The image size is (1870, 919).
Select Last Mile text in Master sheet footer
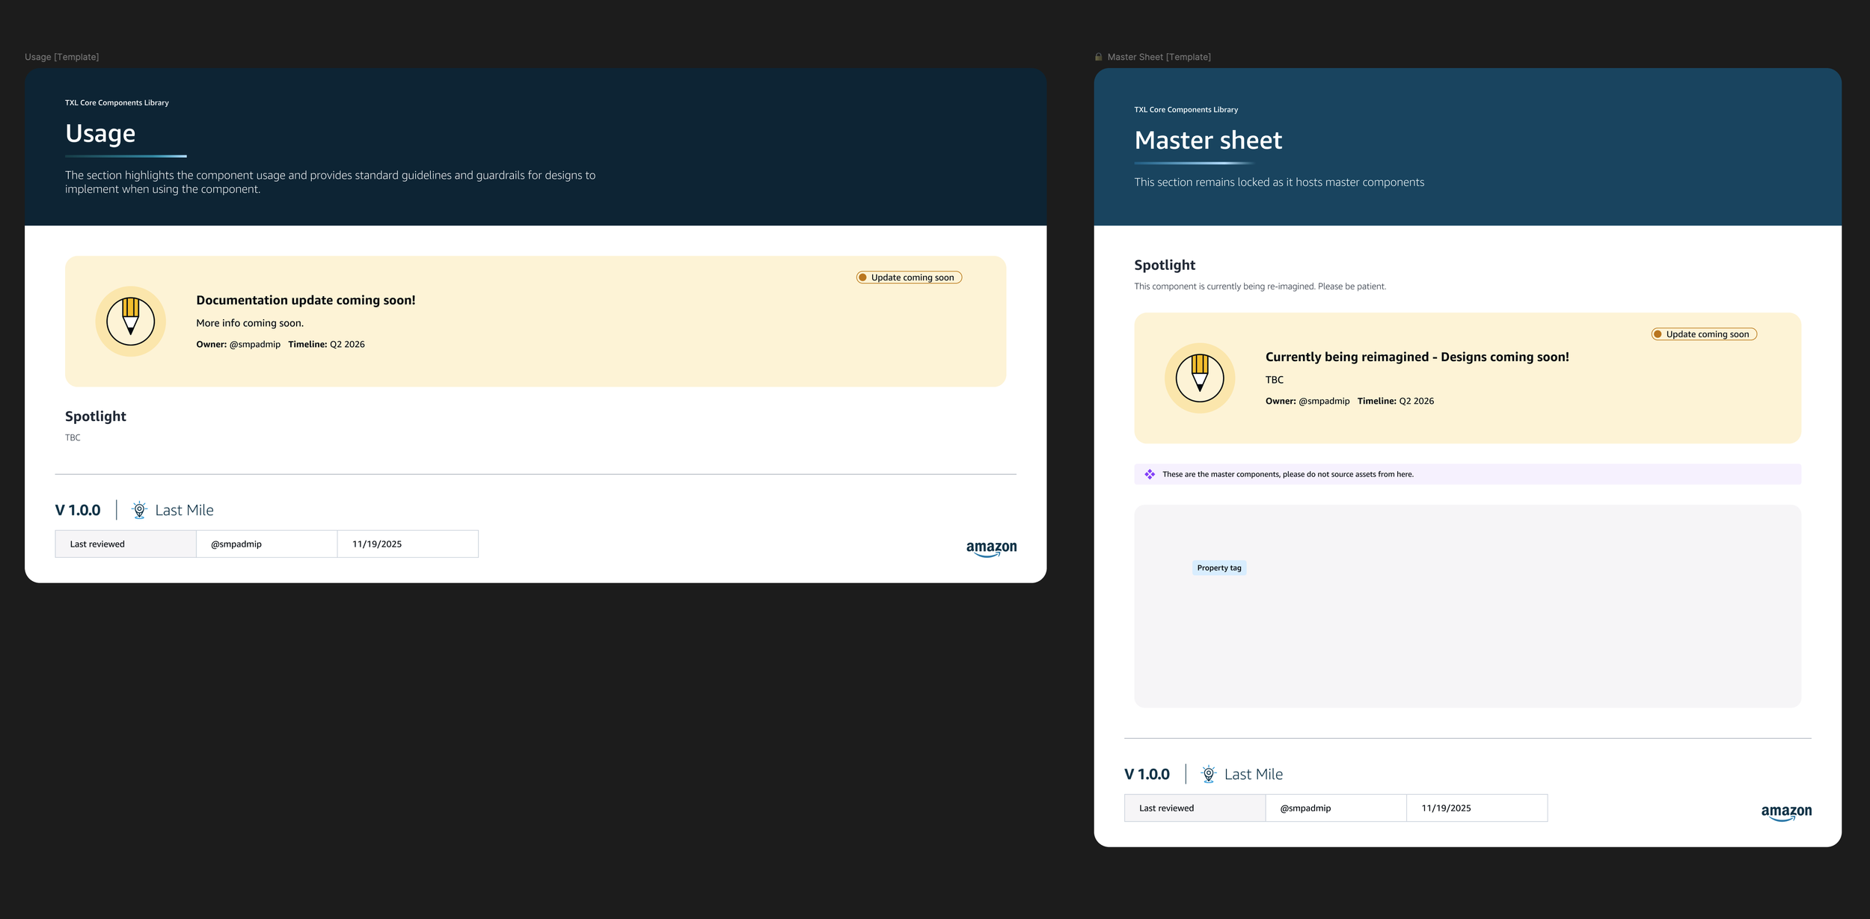(1253, 774)
